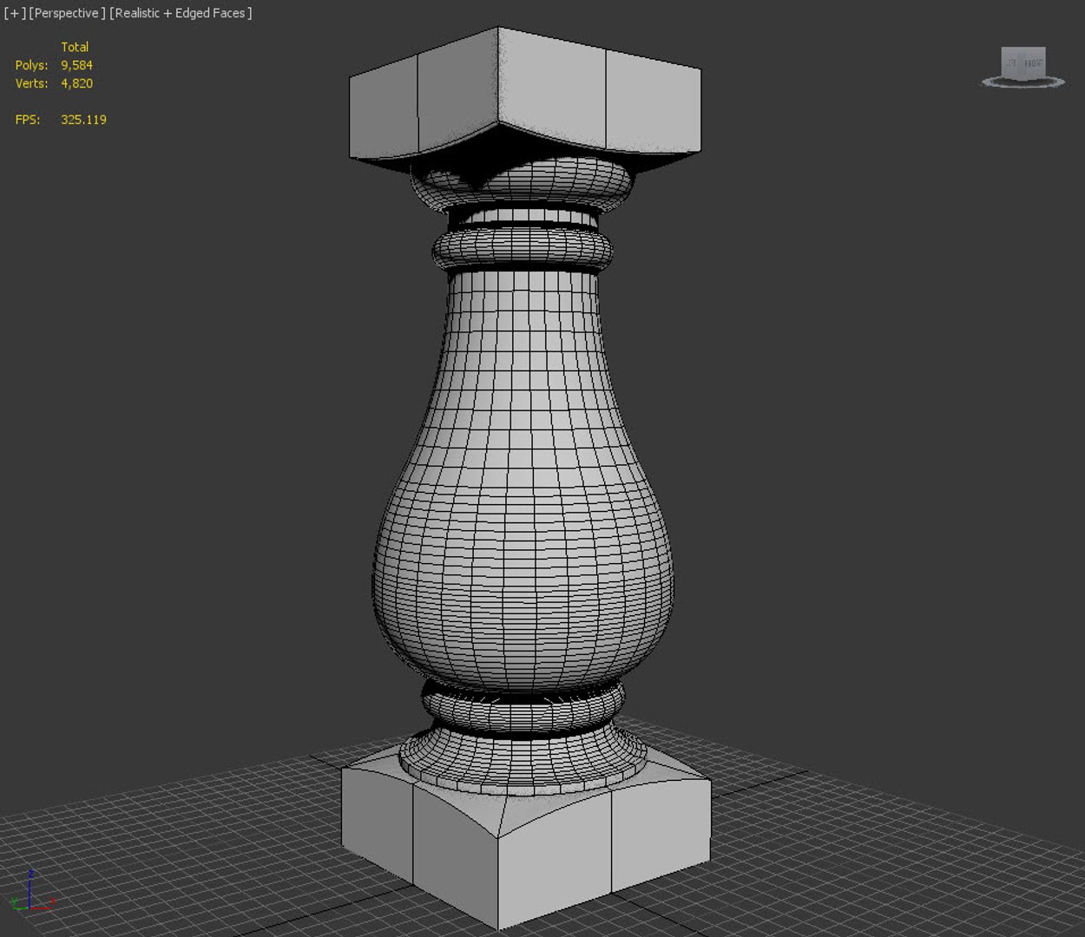Open the Realistic + Edged Faces shading menu
Viewport: 1085px width, 937px height.
tap(181, 13)
